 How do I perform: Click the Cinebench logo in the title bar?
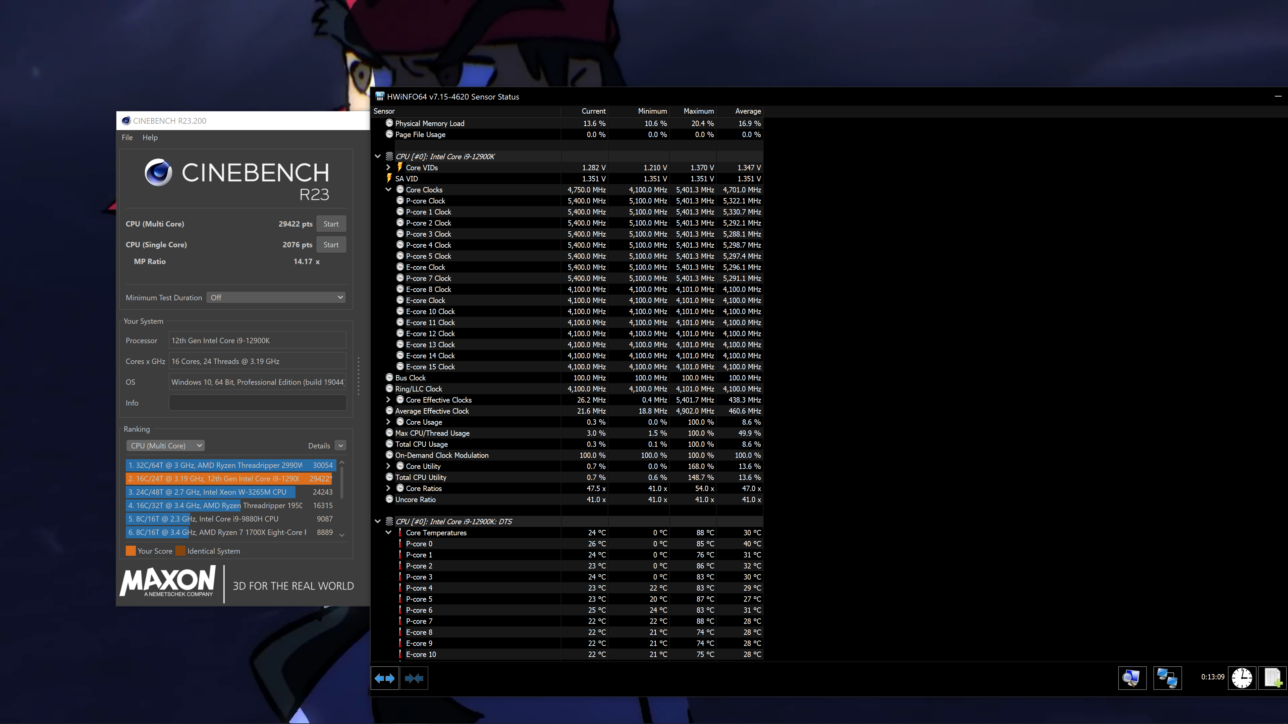coord(126,120)
